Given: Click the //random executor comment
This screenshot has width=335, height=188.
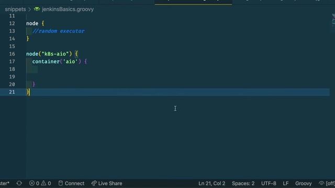Looking at the screenshot, I should pos(59,31).
